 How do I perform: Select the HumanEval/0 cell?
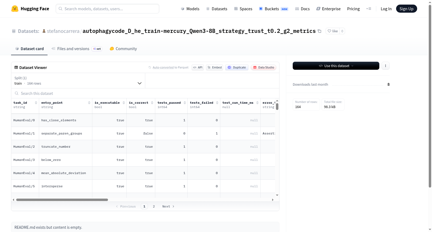click(x=25, y=120)
